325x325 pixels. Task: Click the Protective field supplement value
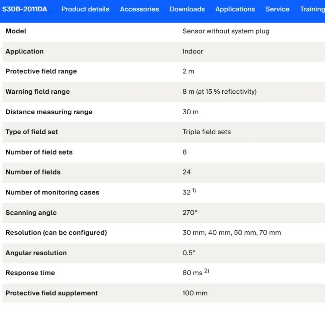point(195,293)
